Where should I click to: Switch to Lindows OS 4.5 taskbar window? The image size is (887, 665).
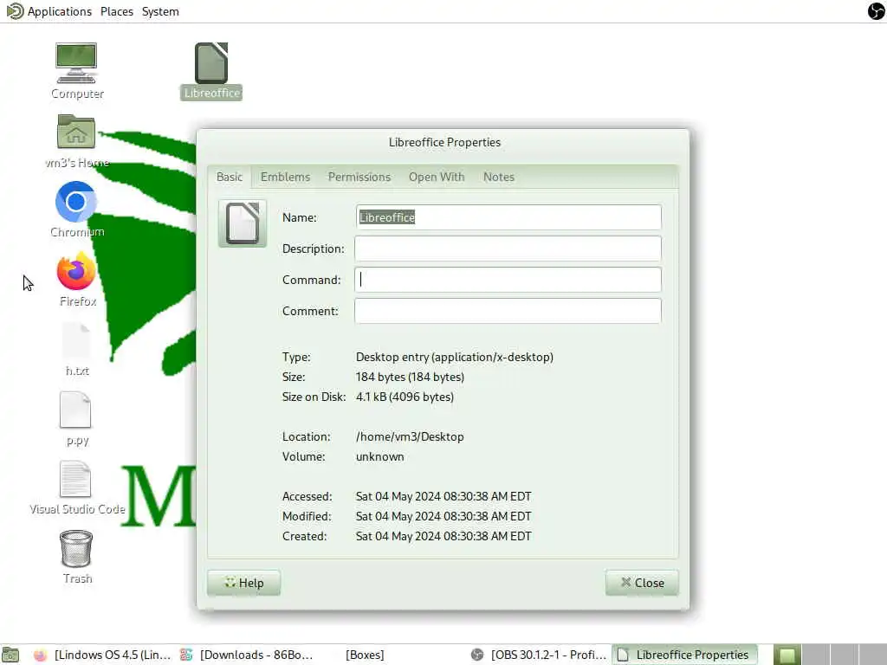coord(102,655)
